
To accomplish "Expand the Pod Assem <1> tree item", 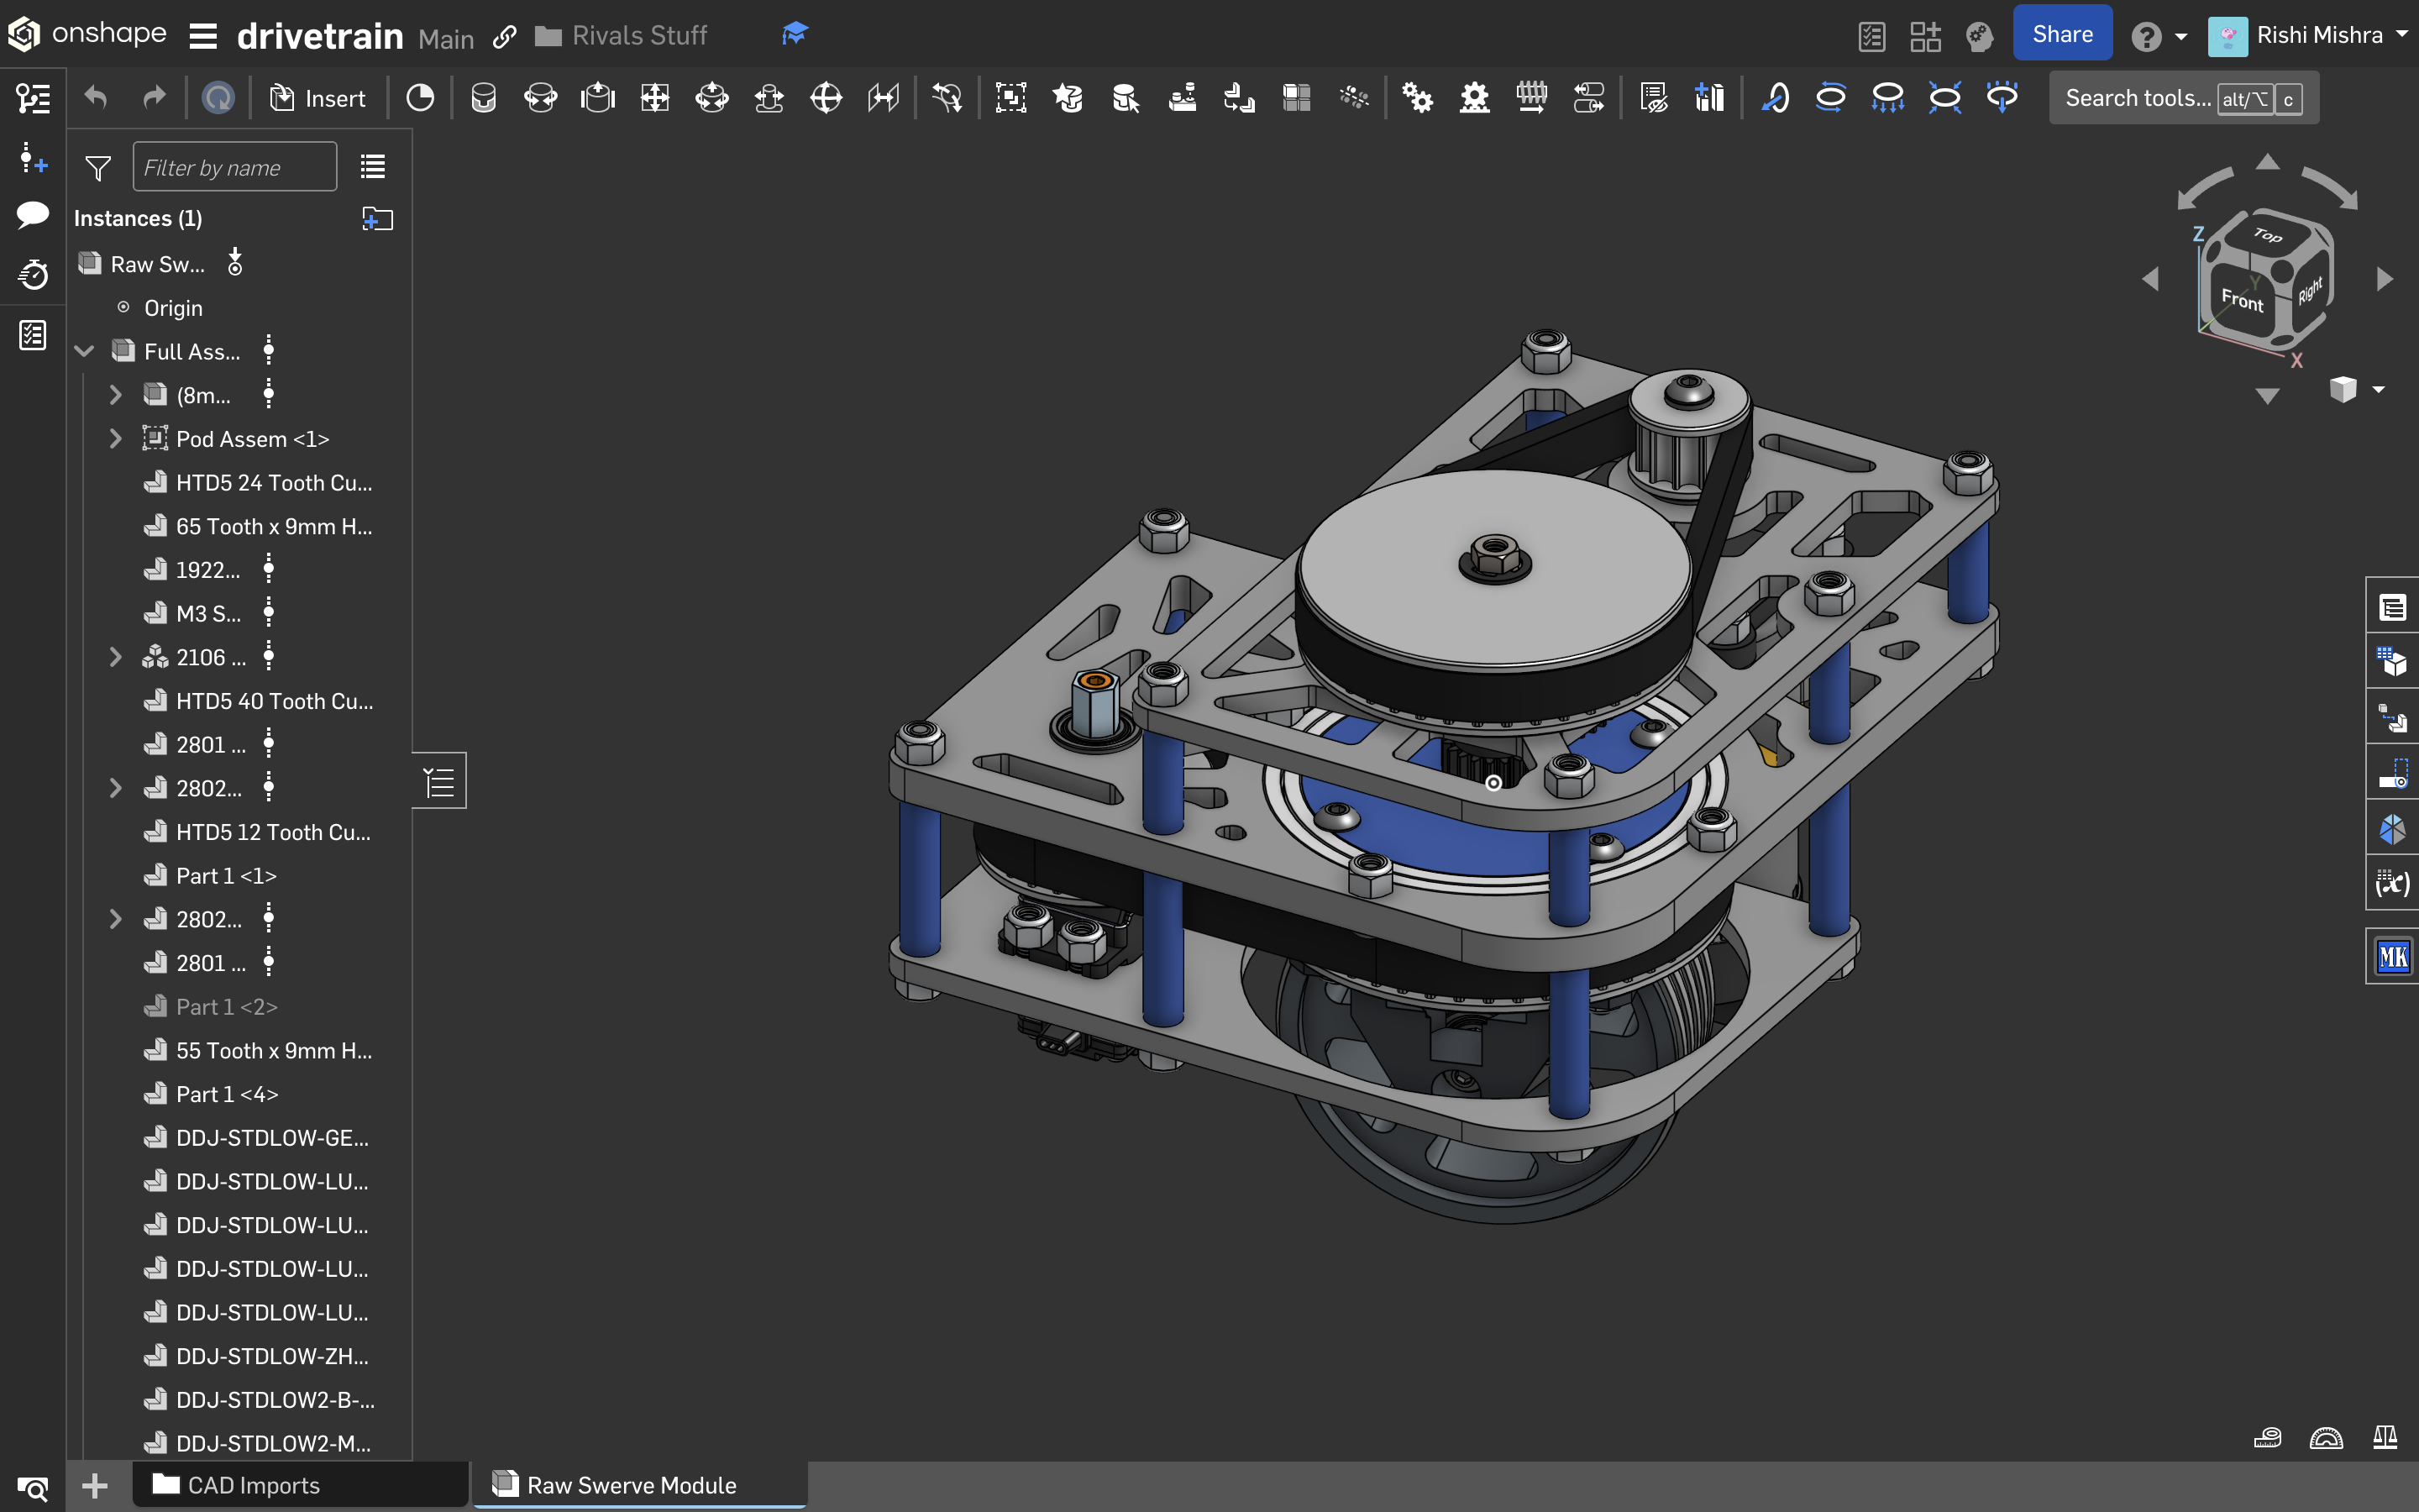I will (x=115, y=439).
